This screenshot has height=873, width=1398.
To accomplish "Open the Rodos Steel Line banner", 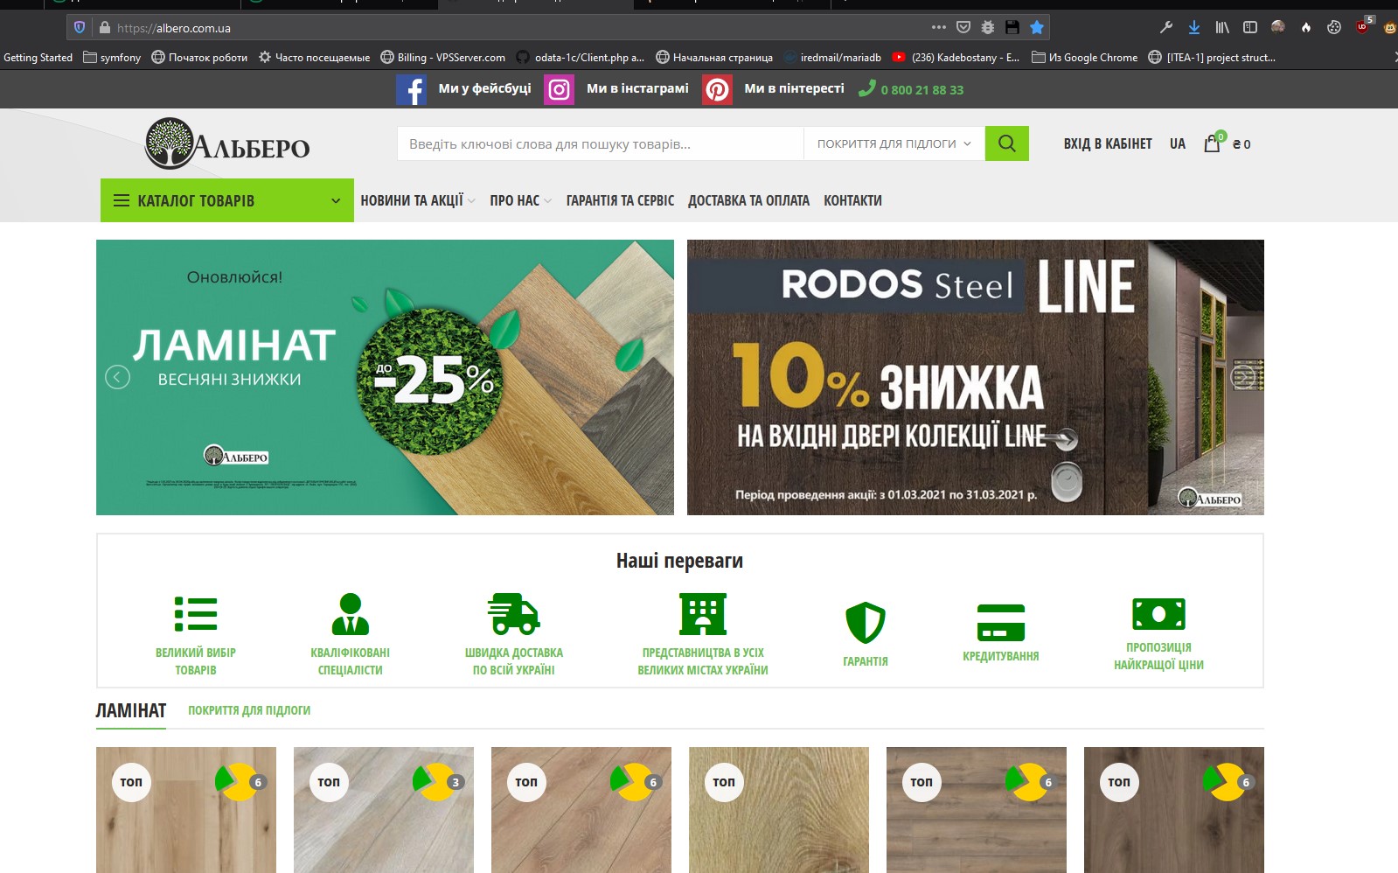I will pyautogui.click(x=976, y=377).
